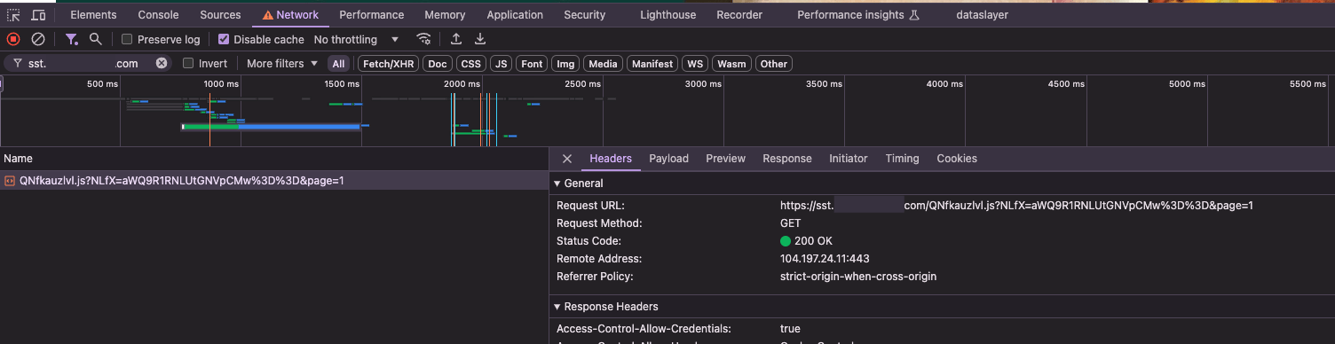Close the request details pane

click(567, 159)
